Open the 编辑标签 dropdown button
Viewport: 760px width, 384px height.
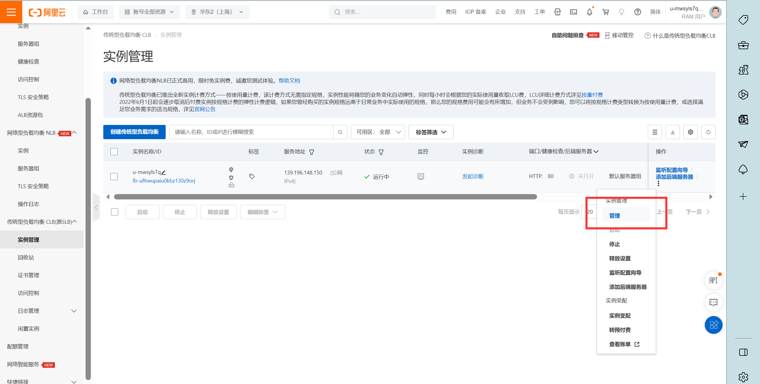pyautogui.click(x=262, y=212)
